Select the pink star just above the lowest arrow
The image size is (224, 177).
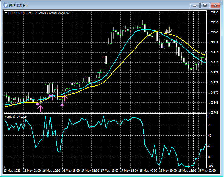[38, 104]
